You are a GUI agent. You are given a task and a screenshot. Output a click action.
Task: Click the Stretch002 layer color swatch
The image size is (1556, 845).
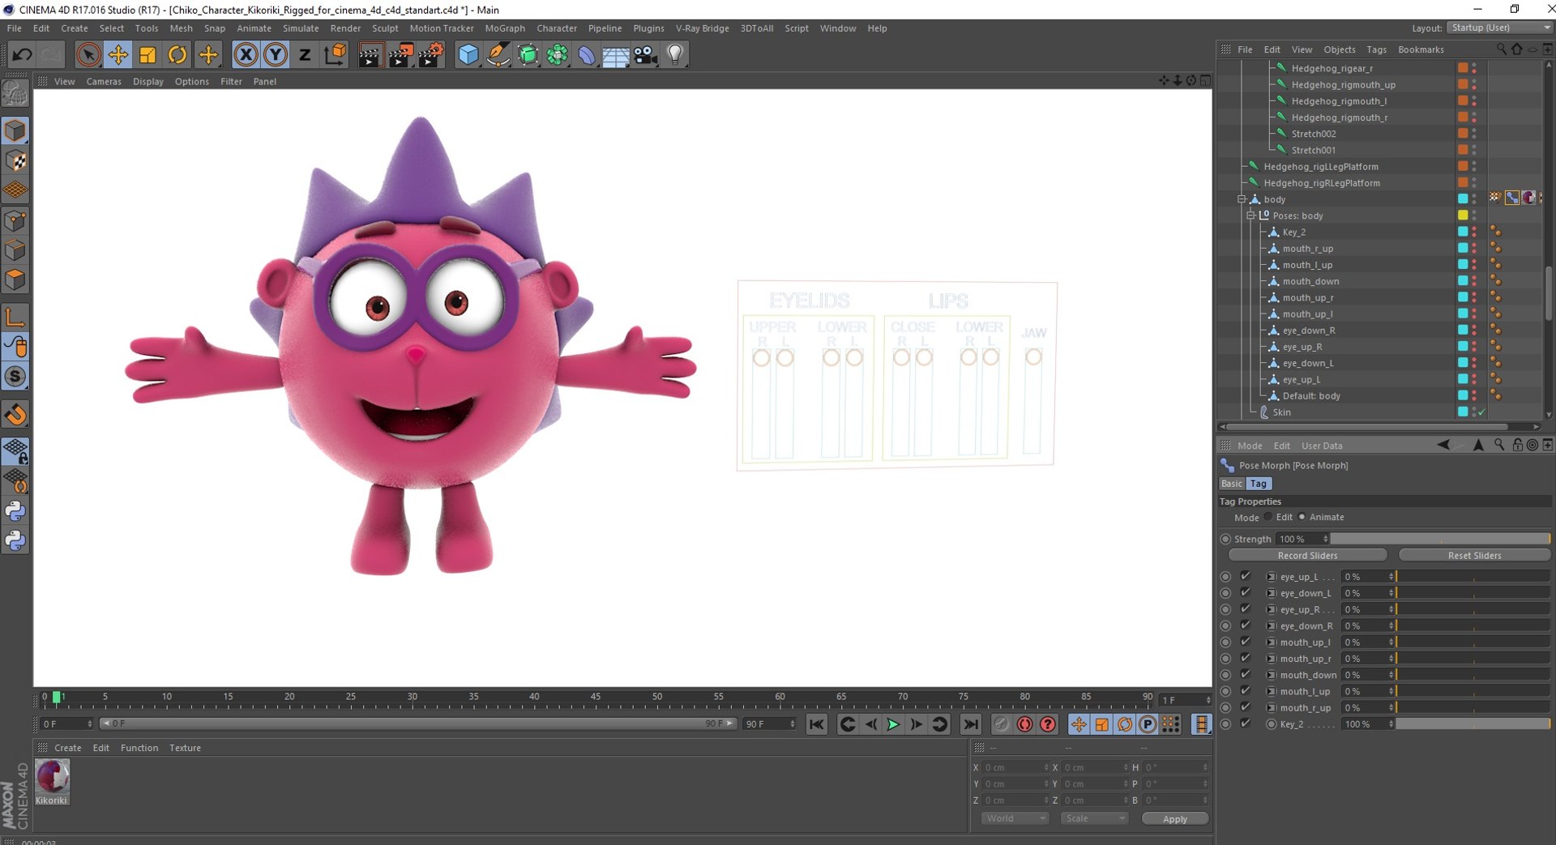pyautogui.click(x=1463, y=134)
